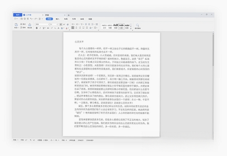
Task: Click the Copy button
Action: click(23, 27)
